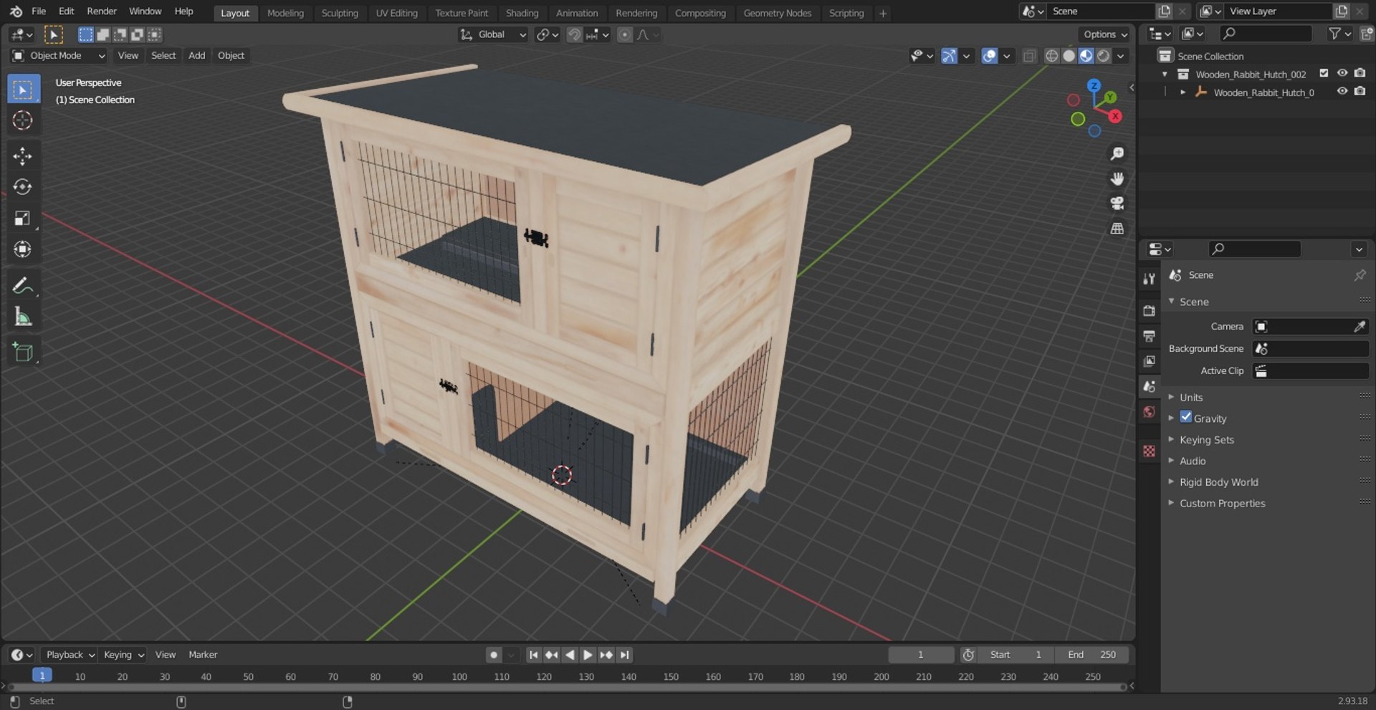Hide Wooden_Rabbit_Hutch_0 object in viewport
Image resolution: width=1376 pixels, height=710 pixels.
[1342, 92]
